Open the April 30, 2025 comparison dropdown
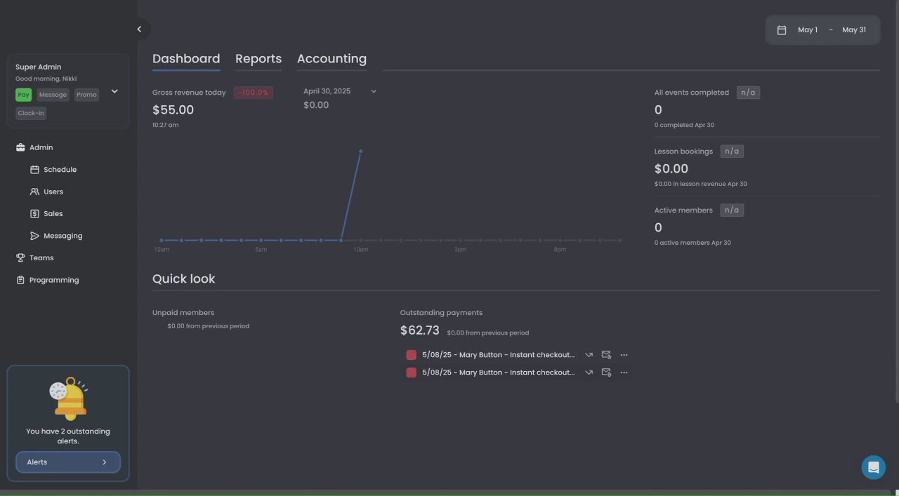 pyautogui.click(x=374, y=91)
